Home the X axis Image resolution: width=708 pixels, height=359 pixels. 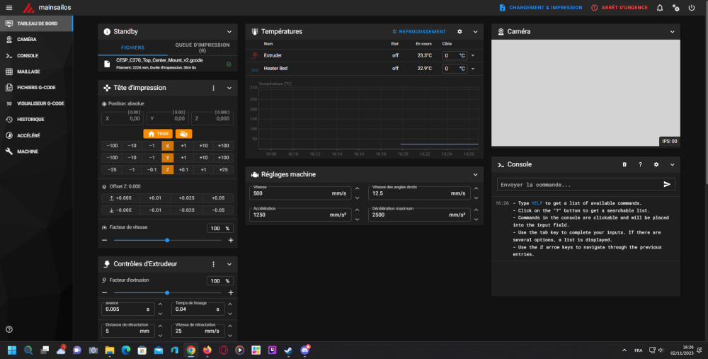(x=168, y=146)
